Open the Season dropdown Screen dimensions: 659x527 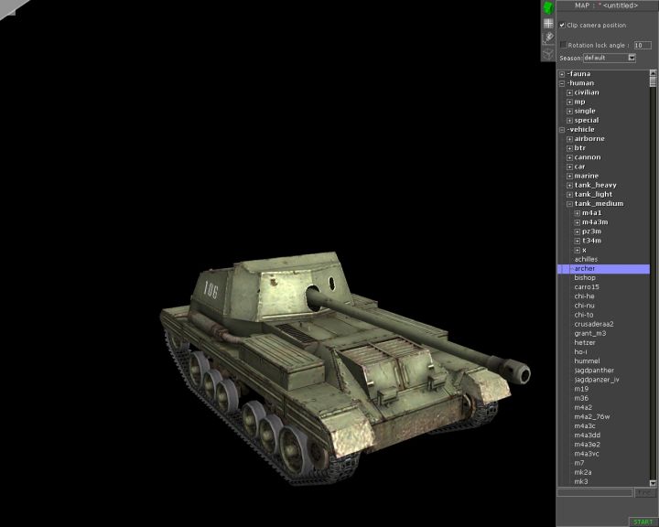pos(632,58)
